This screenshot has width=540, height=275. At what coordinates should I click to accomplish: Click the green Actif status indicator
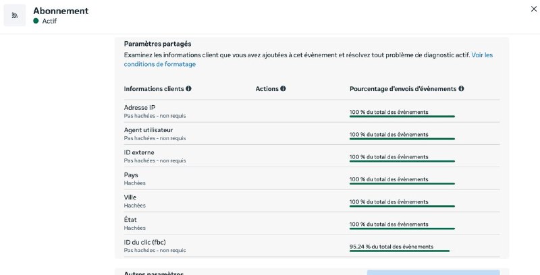point(36,21)
